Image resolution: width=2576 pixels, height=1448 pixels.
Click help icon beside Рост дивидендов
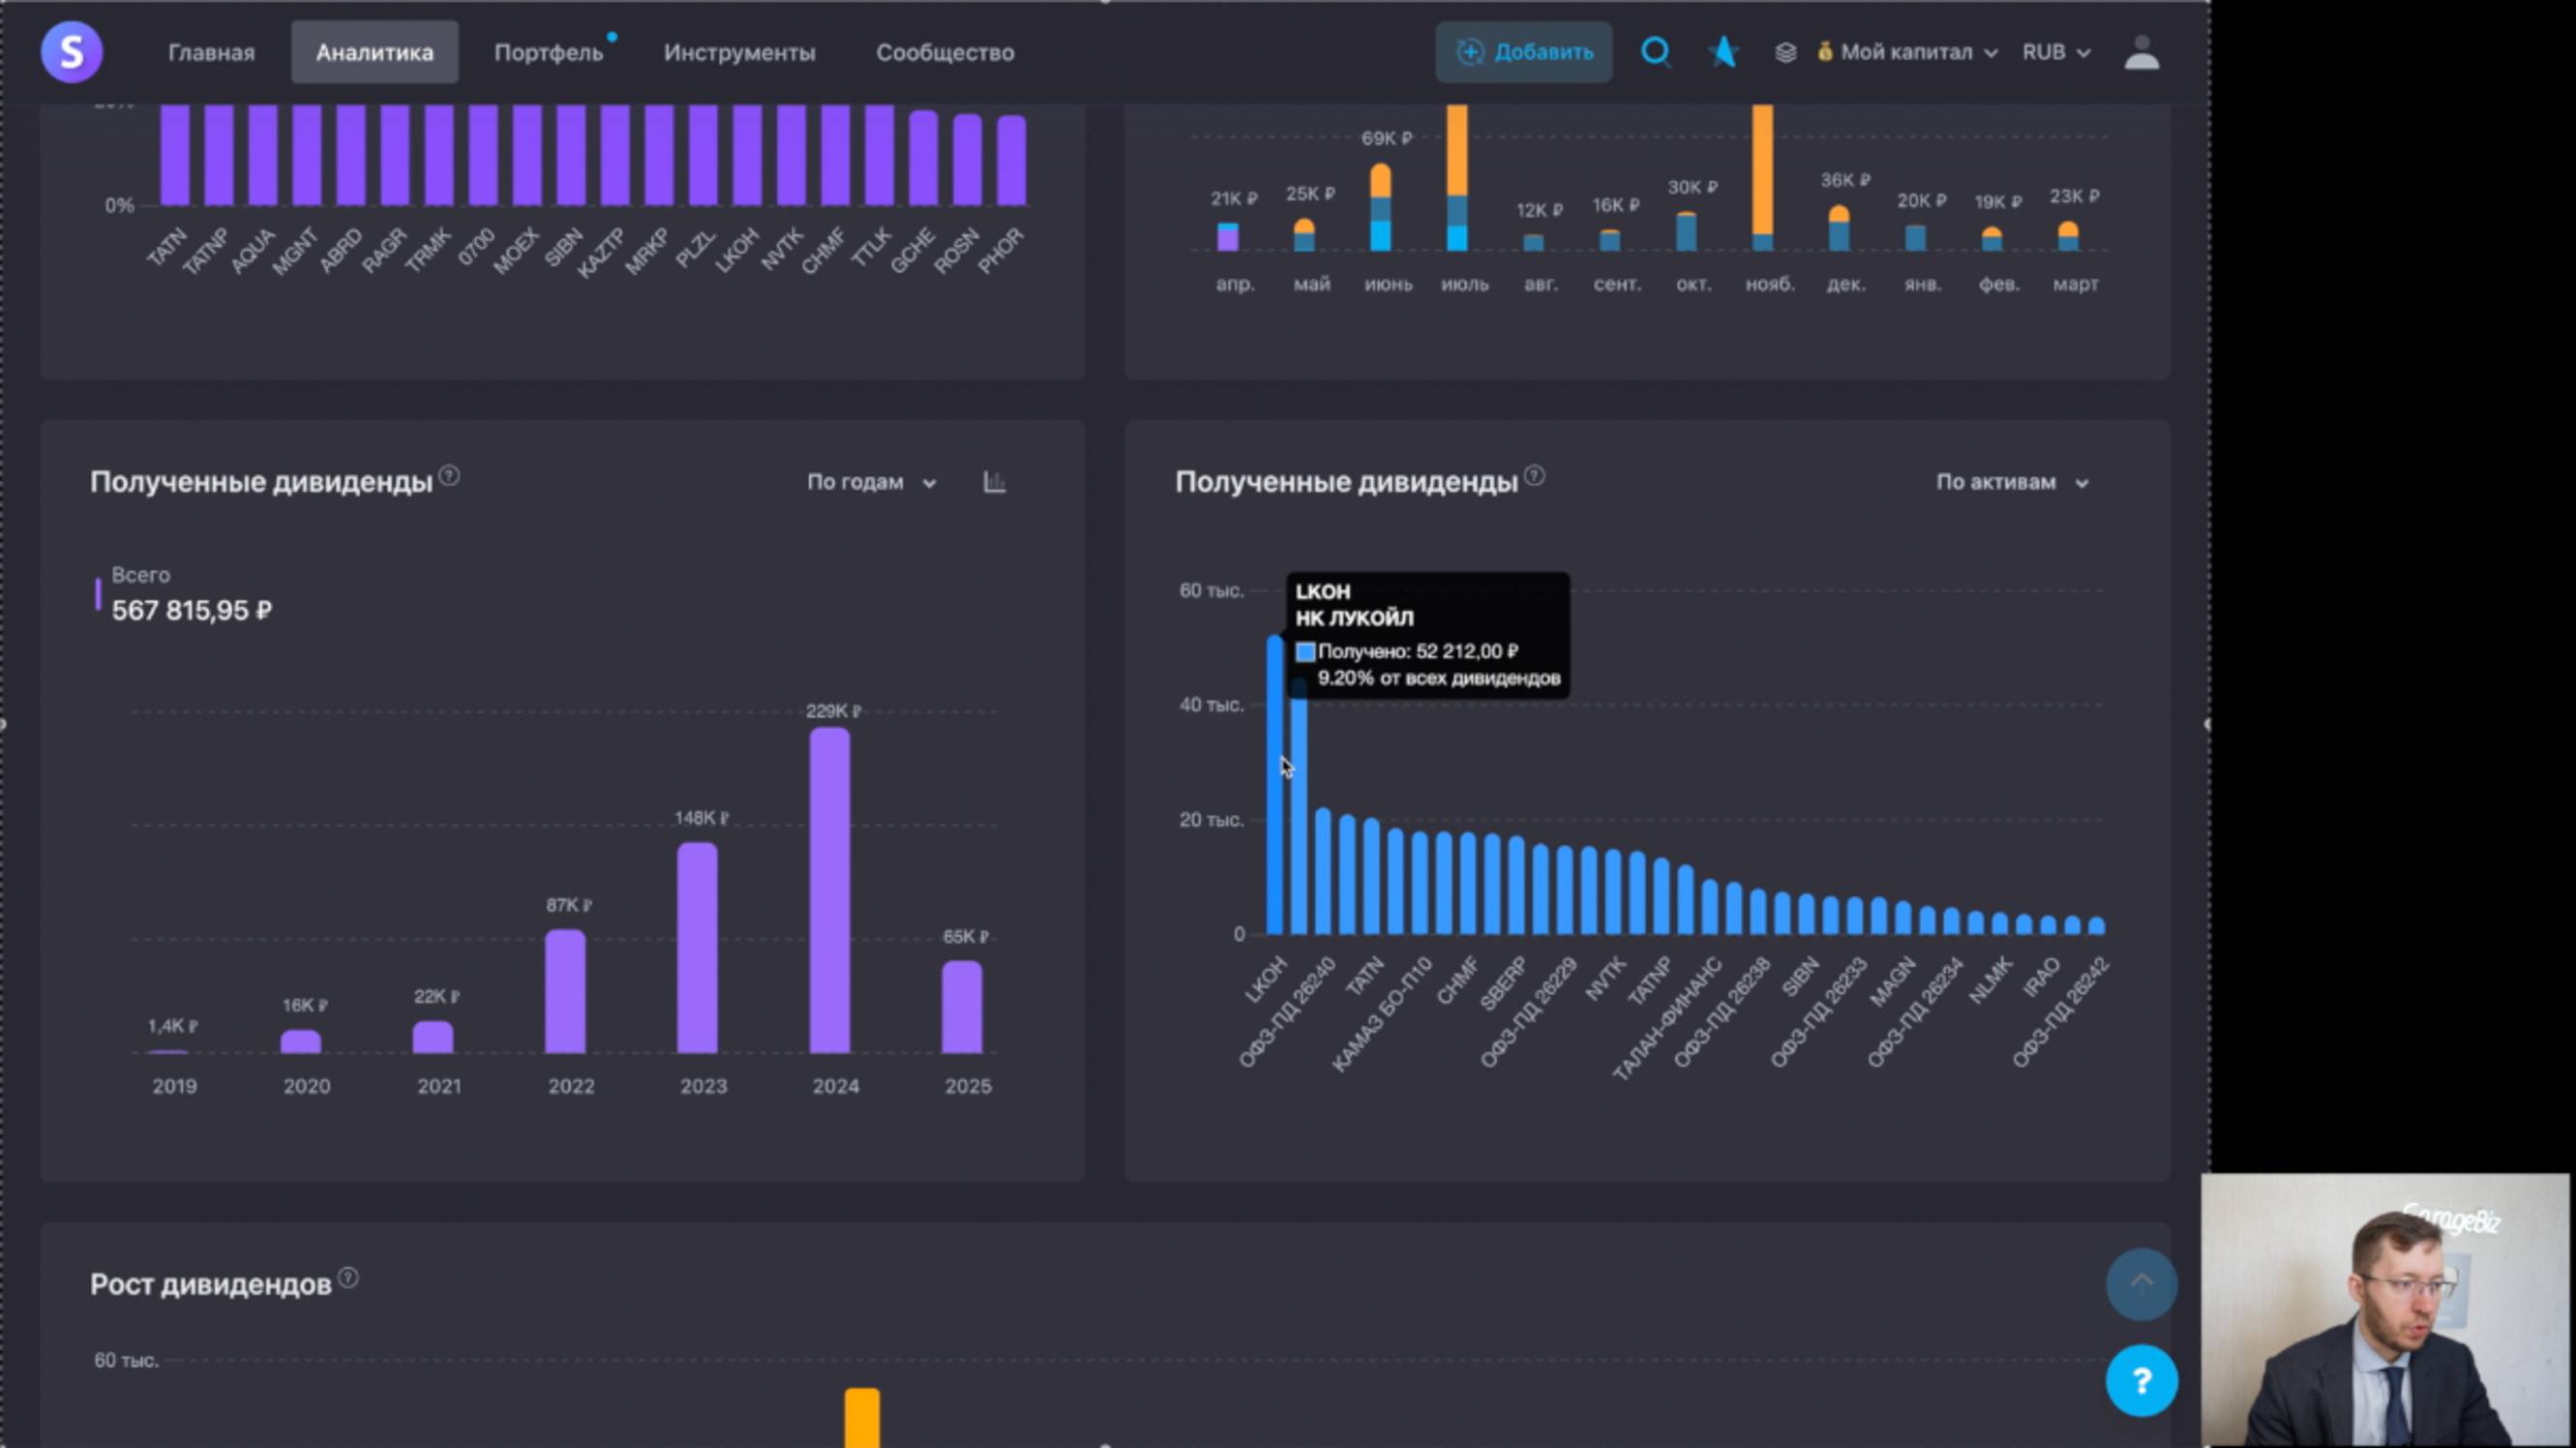pos(348,1278)
